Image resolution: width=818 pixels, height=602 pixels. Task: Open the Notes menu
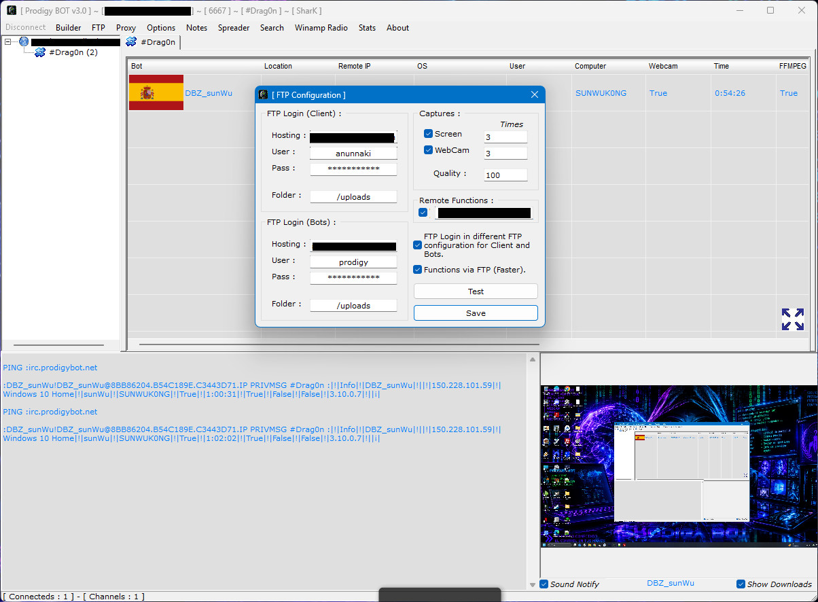197,28
